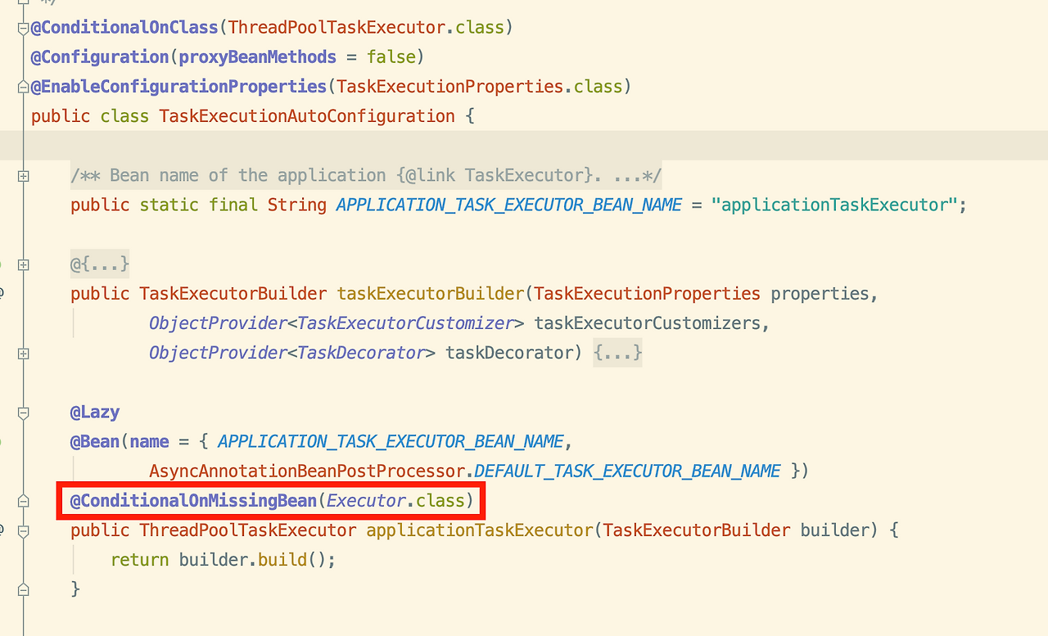Click the taskExecutorCustomizers parameter name
This screenshot has width=1048, height=636.
(647, 323)
